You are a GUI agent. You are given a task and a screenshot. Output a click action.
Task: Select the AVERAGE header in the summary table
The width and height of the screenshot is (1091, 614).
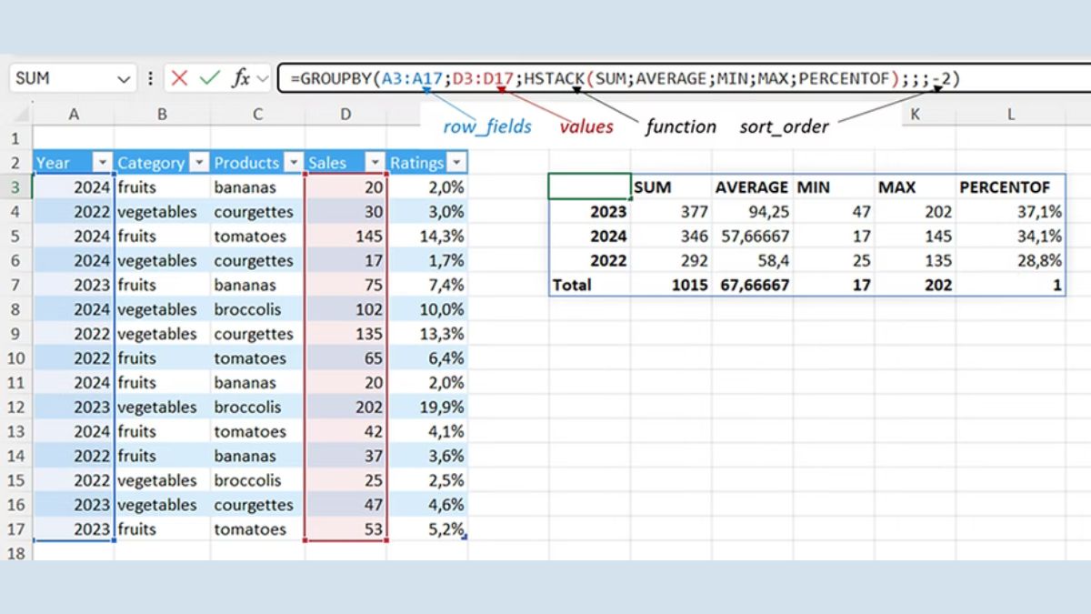click(x=752, y=187)
